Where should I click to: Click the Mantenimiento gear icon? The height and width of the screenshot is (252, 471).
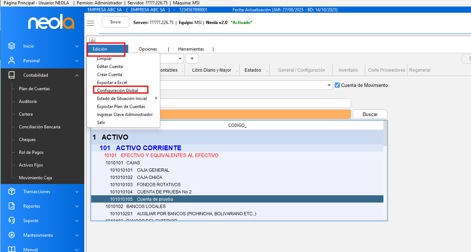tap(12, 235)
